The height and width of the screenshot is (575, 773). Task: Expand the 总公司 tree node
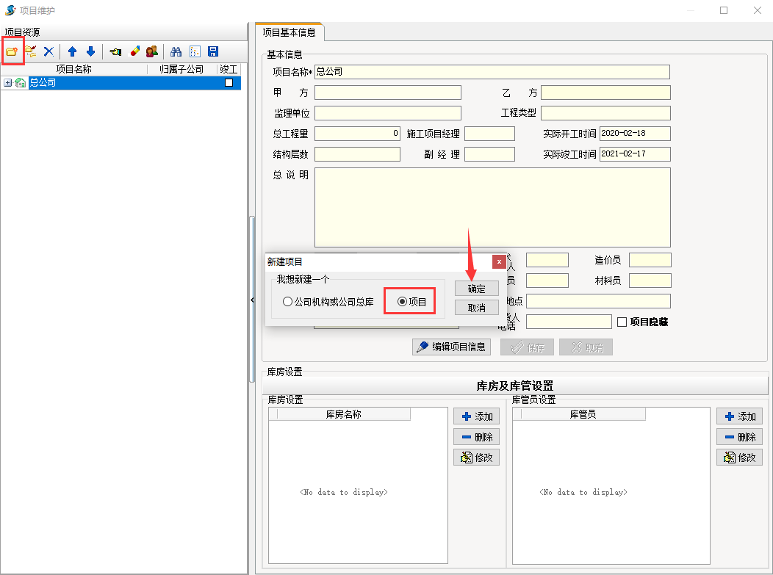[x=7, y=83]
